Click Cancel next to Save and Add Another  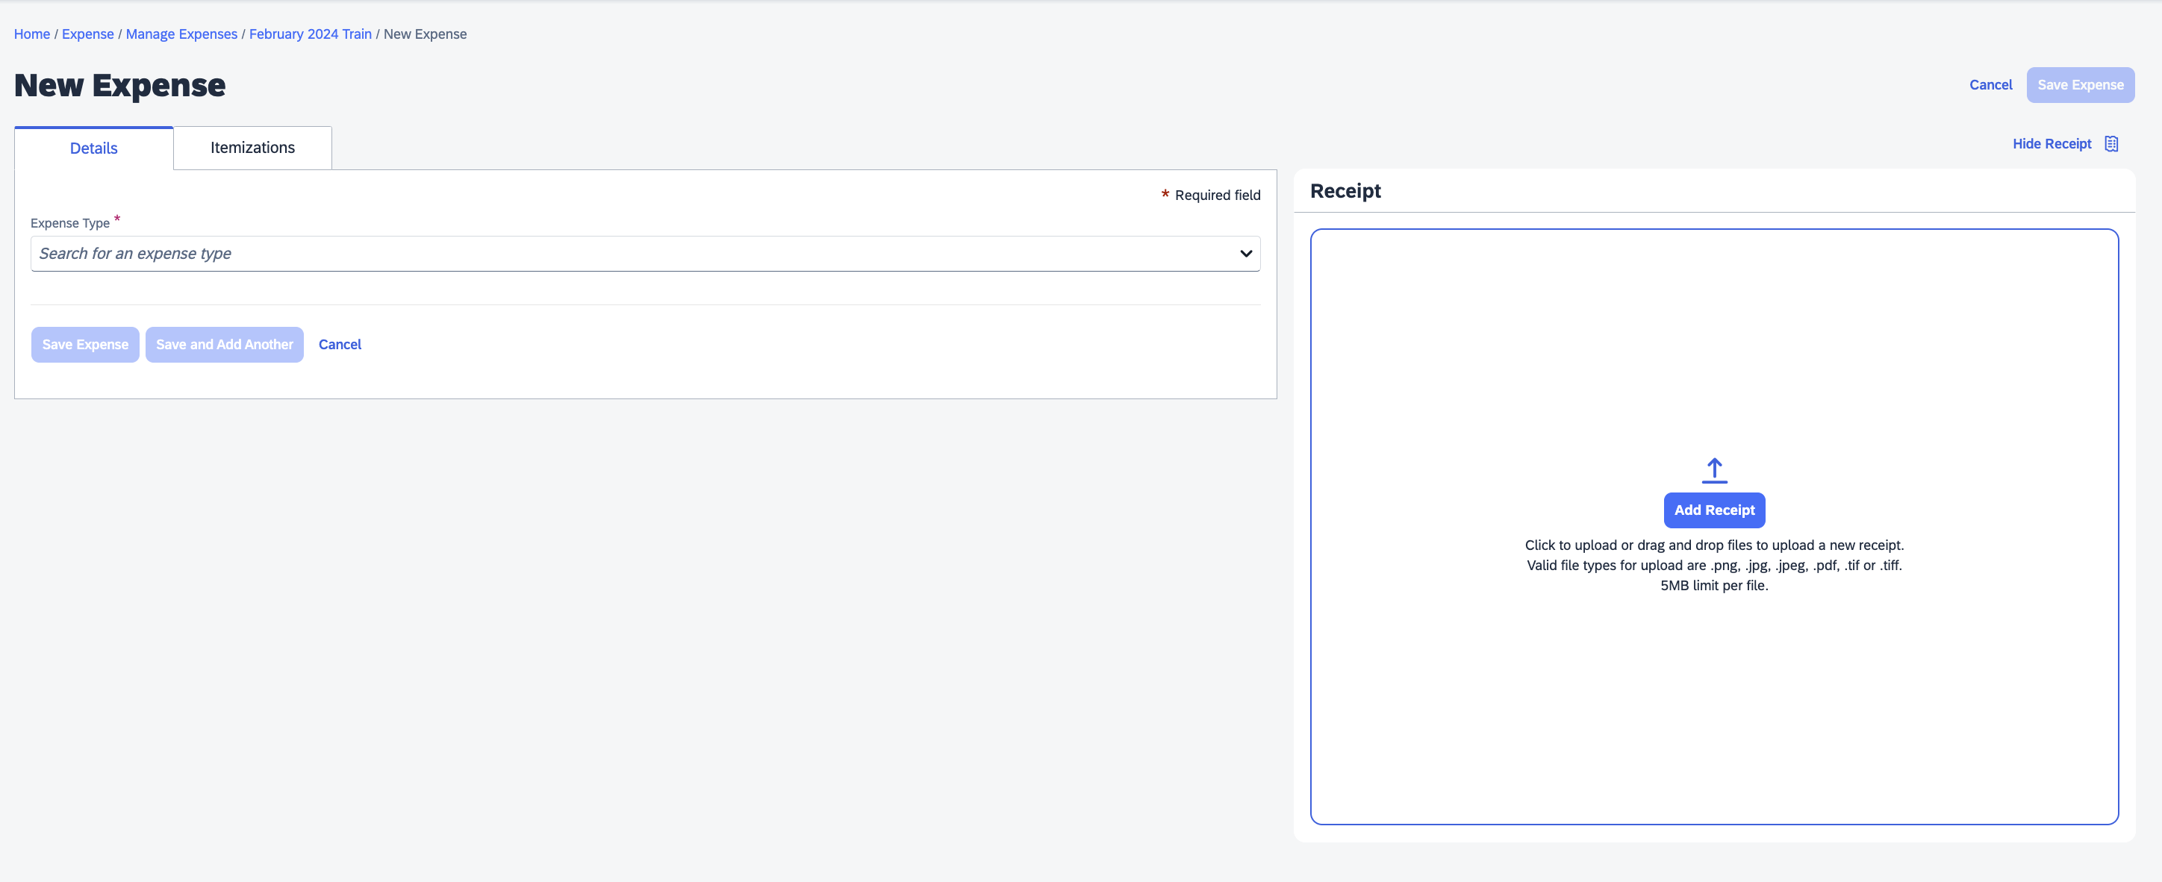click(340, 344)
